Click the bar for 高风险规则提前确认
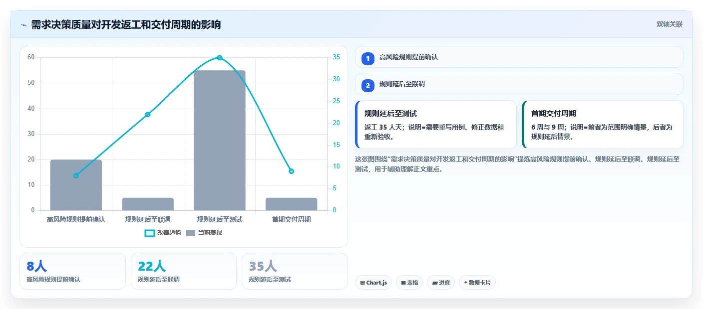The width and height of the screenshot is (703, 309). point(76,185)
